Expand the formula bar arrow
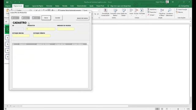The image size is (196, 110). coord(190,21)
